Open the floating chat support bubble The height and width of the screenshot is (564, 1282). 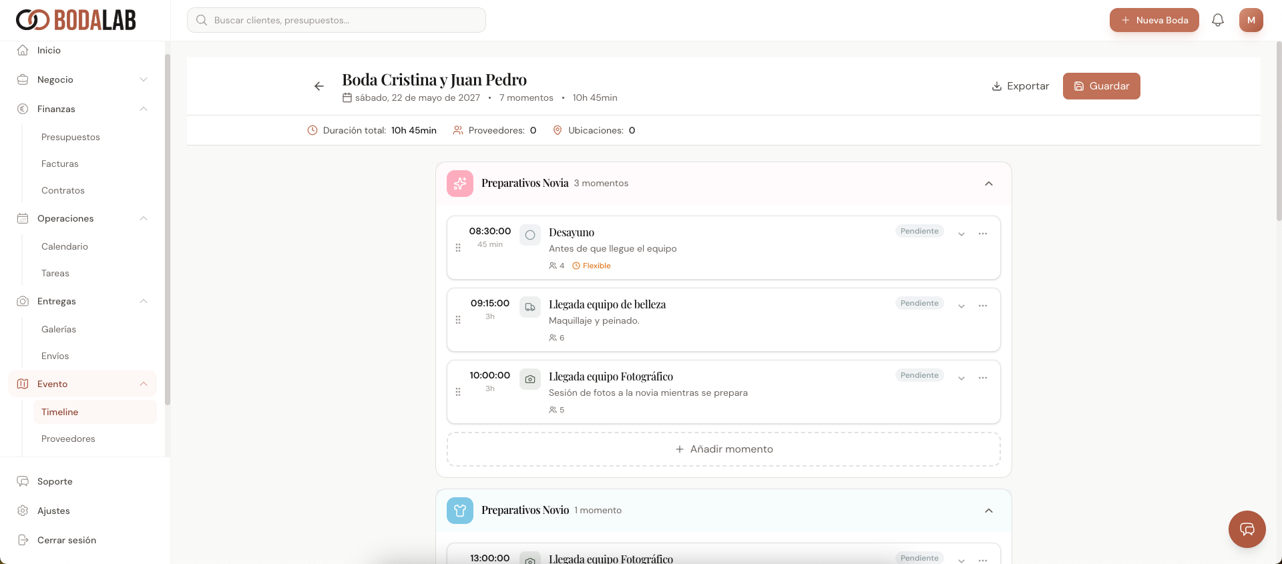pyautogui.click(x=1247, y=529)
